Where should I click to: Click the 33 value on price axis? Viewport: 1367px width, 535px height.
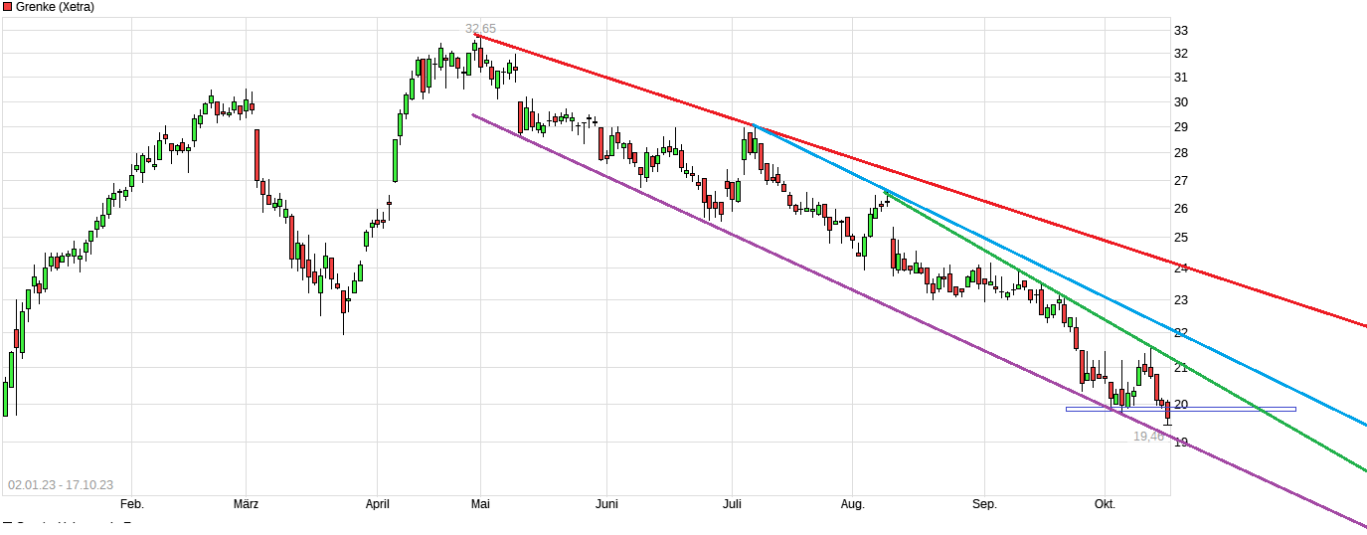[x=1181, y=30]
